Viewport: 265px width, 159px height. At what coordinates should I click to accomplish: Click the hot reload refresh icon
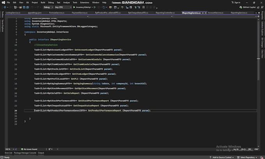[104, 7]
